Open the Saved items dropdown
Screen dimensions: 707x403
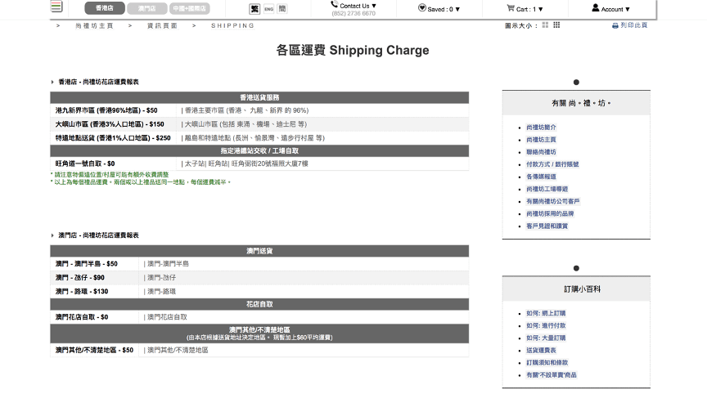[439, 9]
